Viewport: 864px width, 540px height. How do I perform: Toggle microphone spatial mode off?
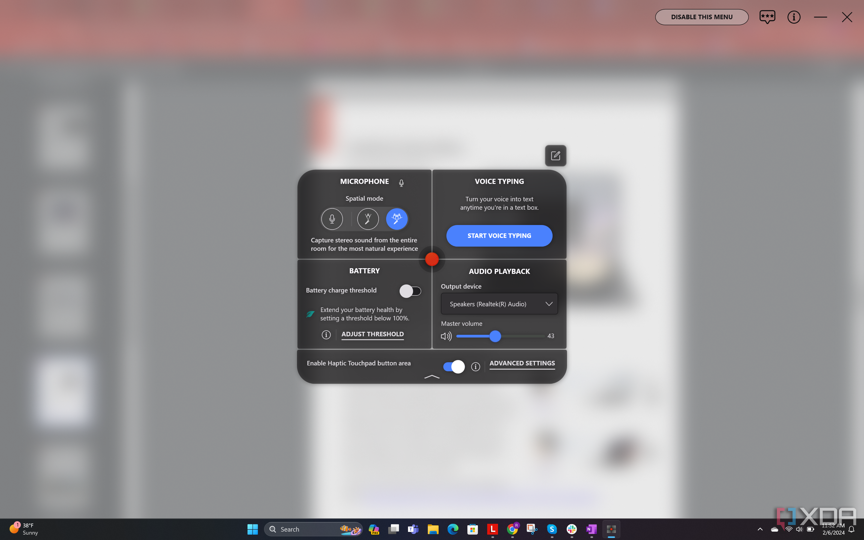[x=332, y=218]
